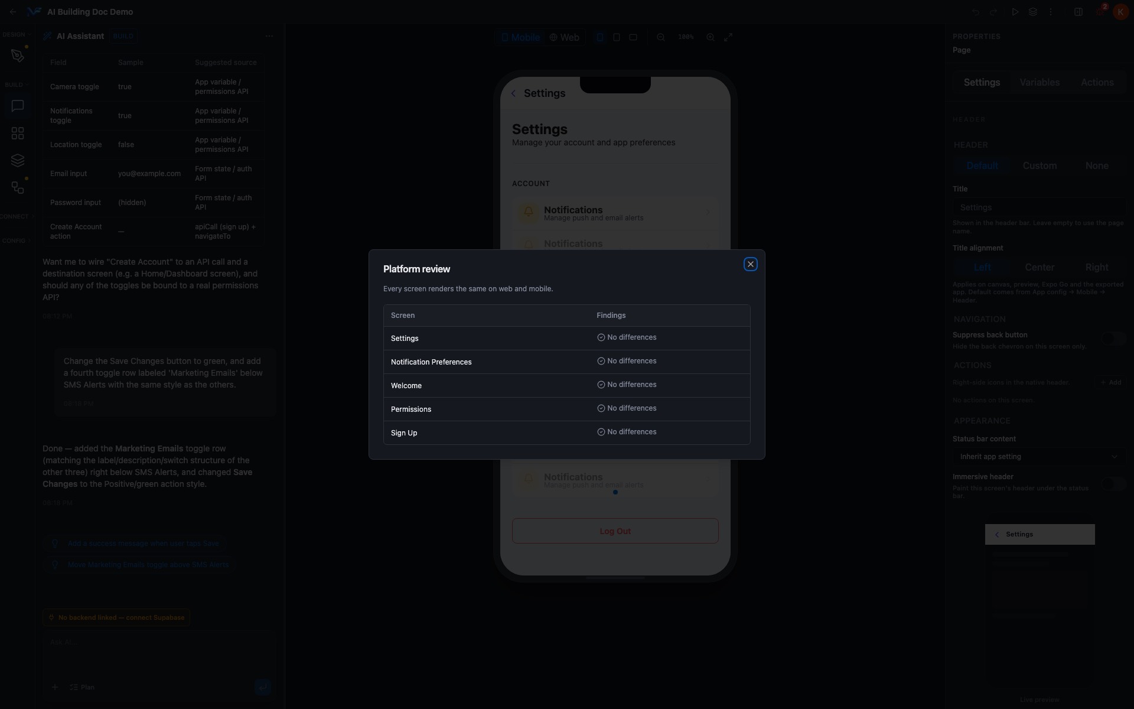The image size is (1134, 709).
Task: Open zoom level 100% selector
Action: click(x=686, y=37)
